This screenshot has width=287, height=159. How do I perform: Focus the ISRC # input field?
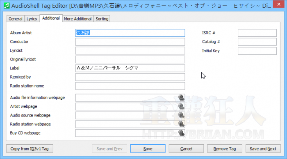[x=257, y=33]
